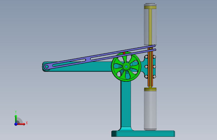
Task: Select the yellow cap on the lower cylinder
Action: 150,89
